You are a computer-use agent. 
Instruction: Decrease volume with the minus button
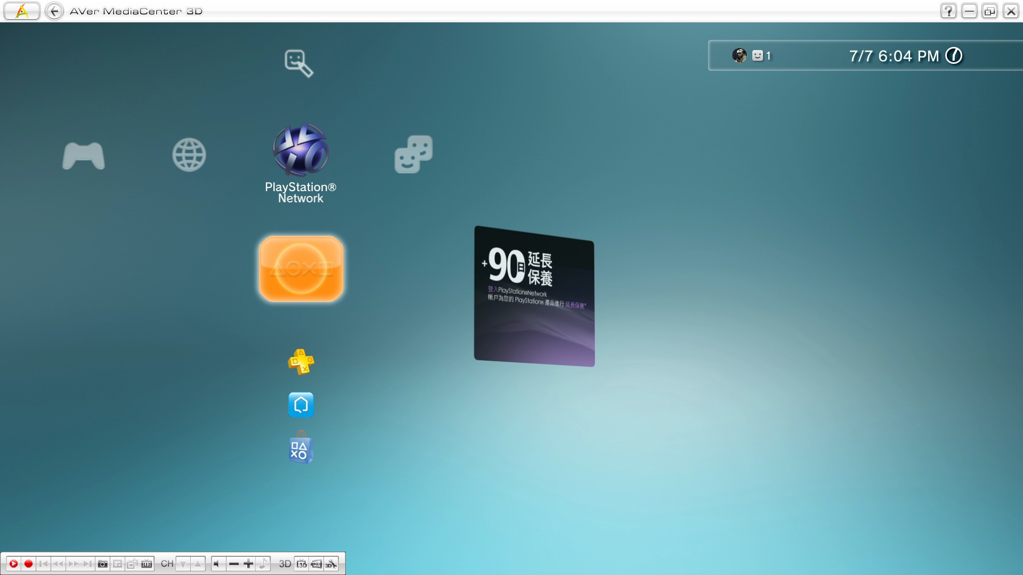(x=234, y=564)
